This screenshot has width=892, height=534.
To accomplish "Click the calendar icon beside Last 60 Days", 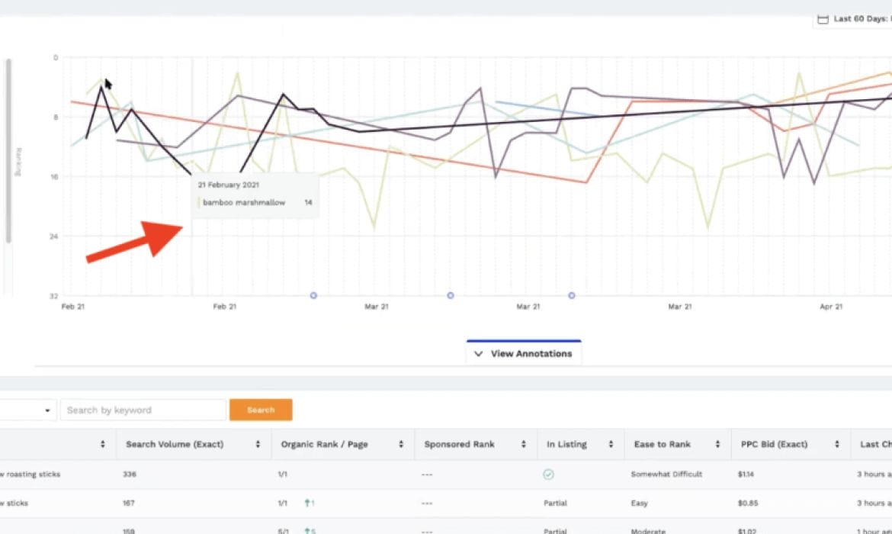I will tap(823, 19).
